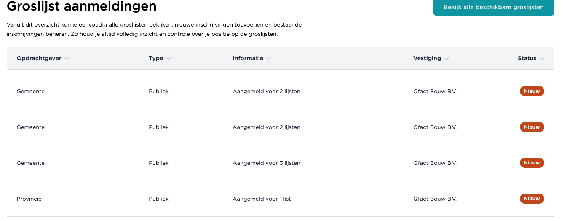Open the first Gemeente row entry
The height and width of the screenshot is (221, 567).
tap(30, 92)
